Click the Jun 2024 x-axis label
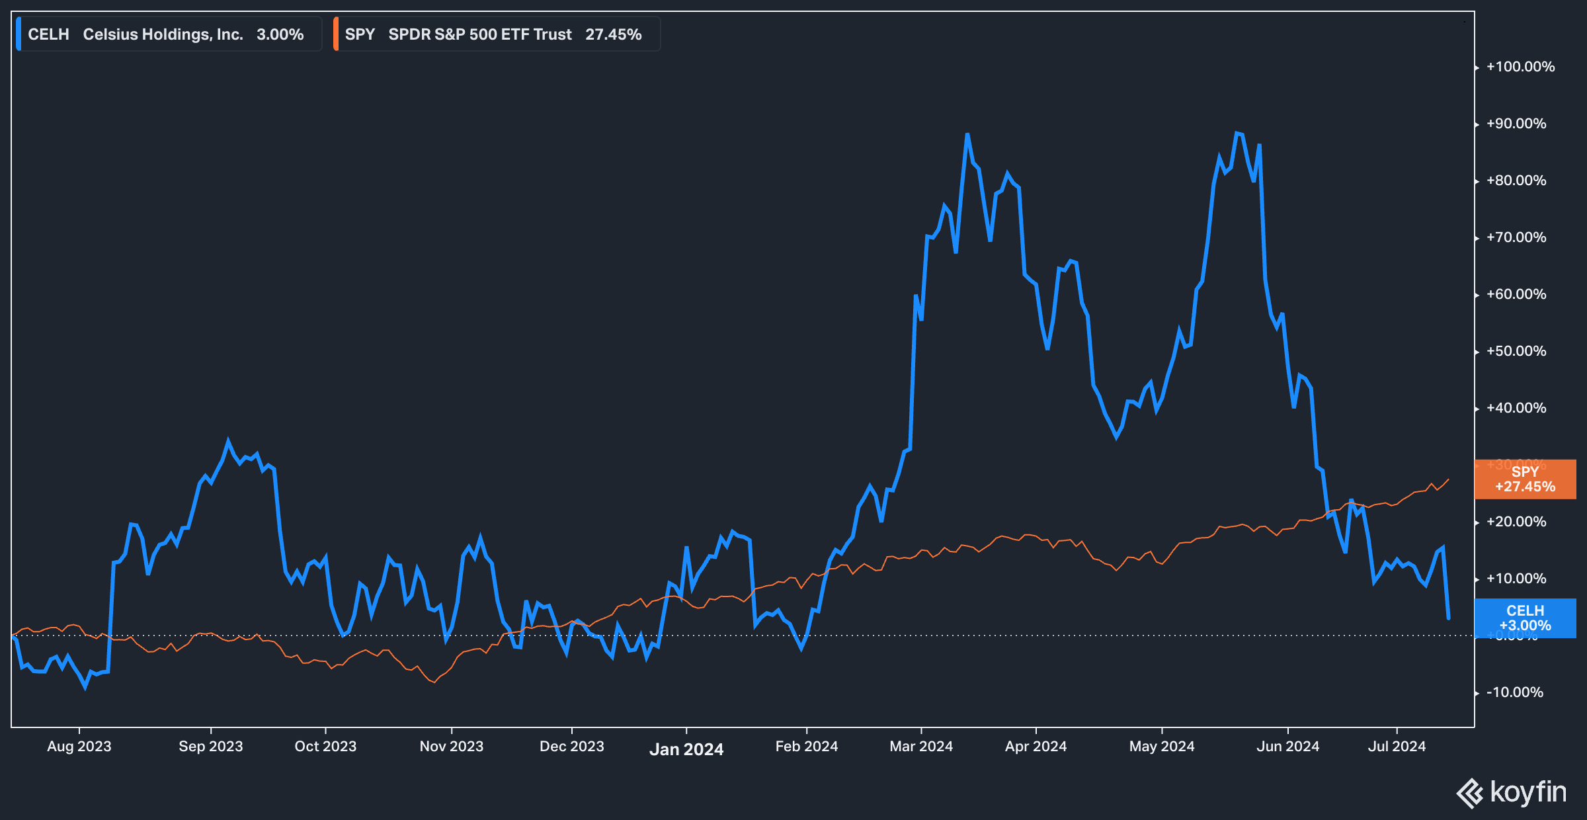 tap(1288, 747)
